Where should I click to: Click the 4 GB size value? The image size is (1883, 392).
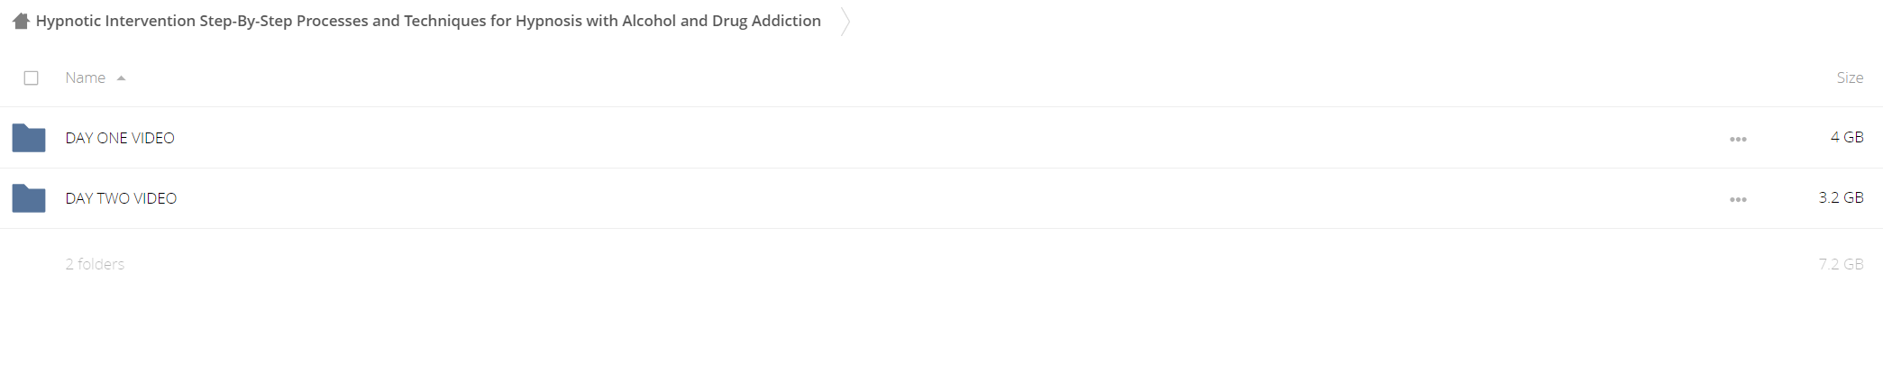click(1847, 137)
